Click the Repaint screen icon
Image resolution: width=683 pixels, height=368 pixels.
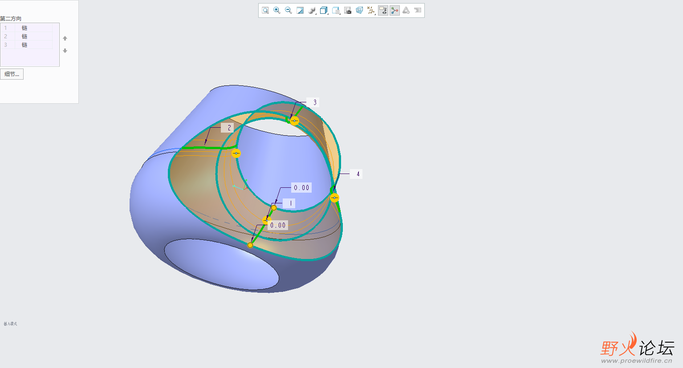tap(300, 10)
